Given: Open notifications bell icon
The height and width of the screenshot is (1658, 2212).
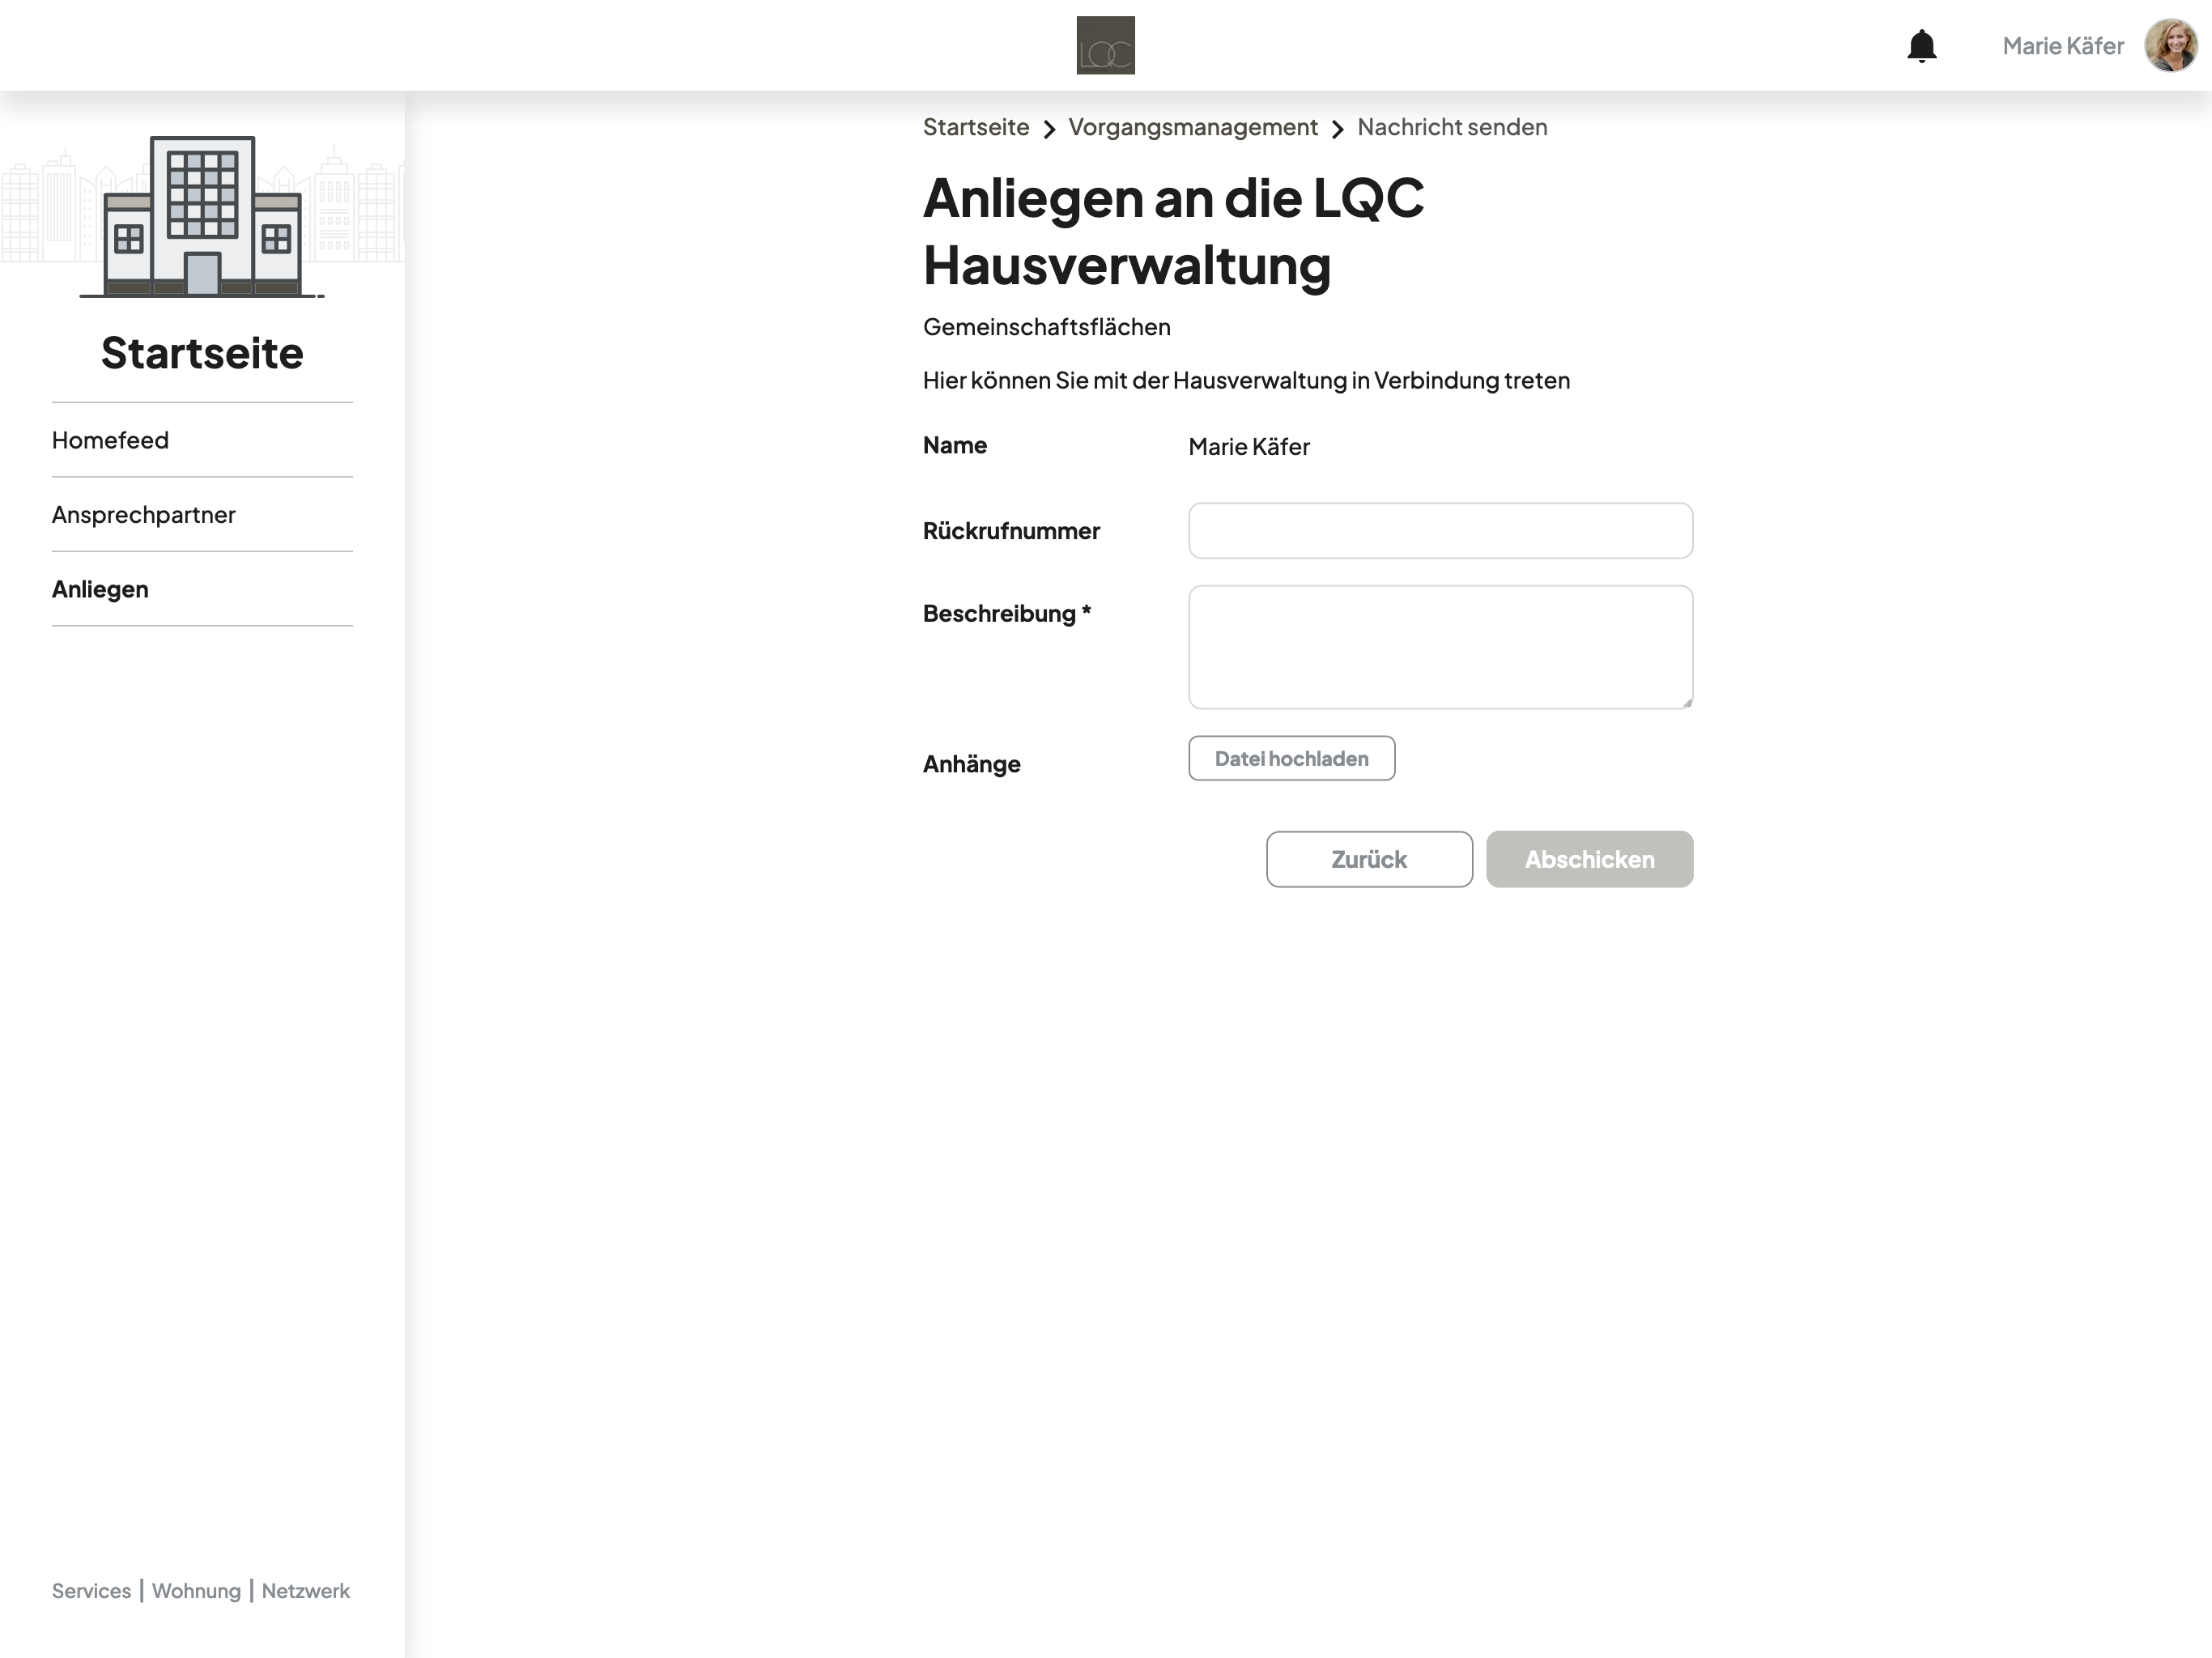Looking at the screenshot, I should (x=1921, y=46).
